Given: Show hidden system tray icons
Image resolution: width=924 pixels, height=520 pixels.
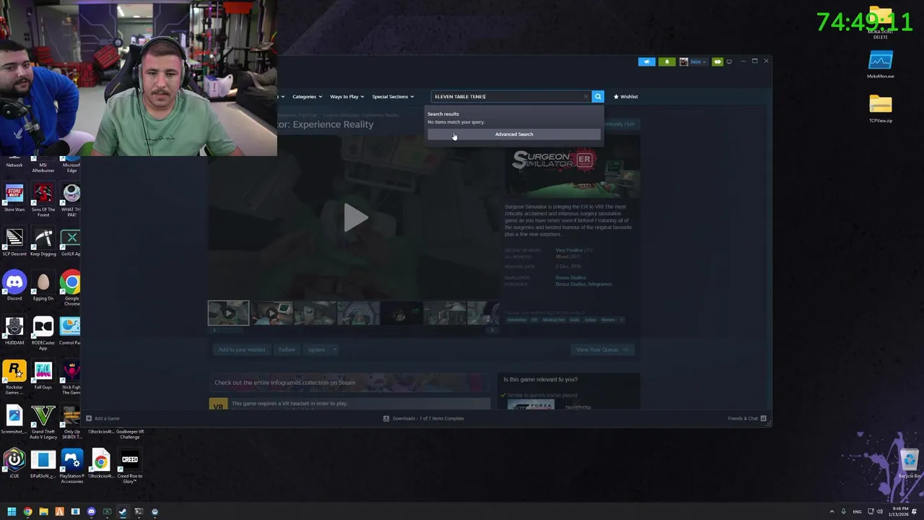Looking at the screenshot, I should point(832,511).
